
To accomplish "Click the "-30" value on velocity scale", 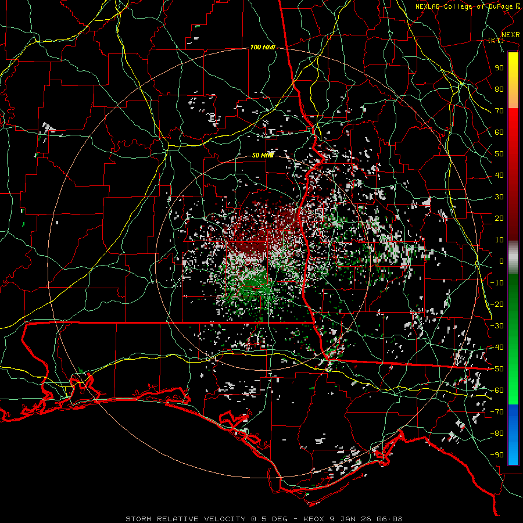I will (x=497, y=326).
